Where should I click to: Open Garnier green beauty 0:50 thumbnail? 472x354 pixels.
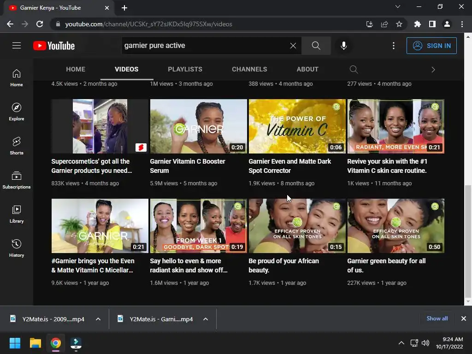(396, 226)
